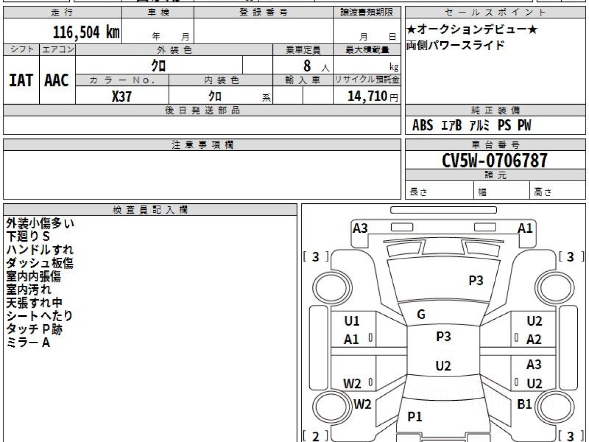Select the inspector note 外装小傷多い
Screen dimensions: 589x442
click(x=40, y=223)
